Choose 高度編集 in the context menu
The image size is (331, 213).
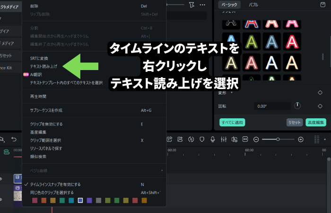94,132
